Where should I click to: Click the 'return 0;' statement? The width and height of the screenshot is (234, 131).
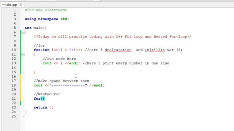(x=44, y=107)
